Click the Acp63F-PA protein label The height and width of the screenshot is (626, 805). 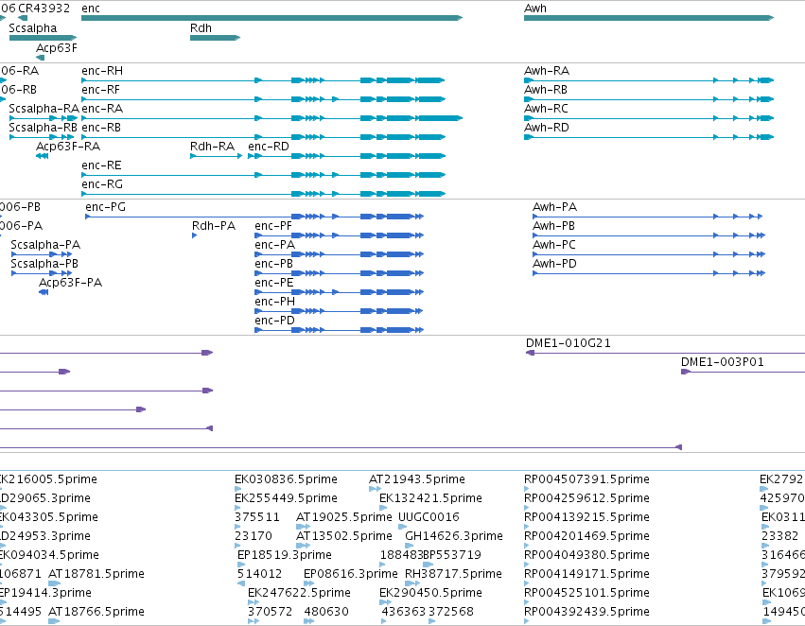70,284
